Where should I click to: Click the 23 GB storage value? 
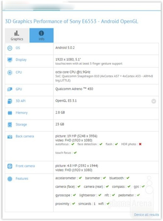(x=60, y=124)
